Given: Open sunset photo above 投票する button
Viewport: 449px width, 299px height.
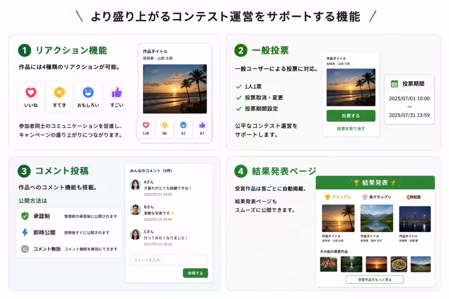Looking at the screenshot, I should [x=351, y=87].
